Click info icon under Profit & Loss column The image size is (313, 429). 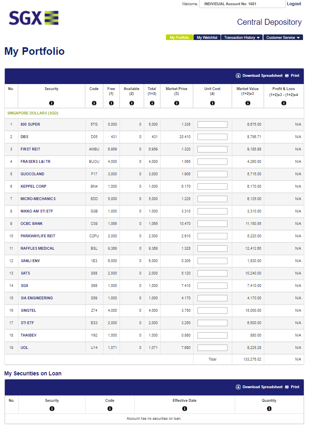(x=284, y=103)
